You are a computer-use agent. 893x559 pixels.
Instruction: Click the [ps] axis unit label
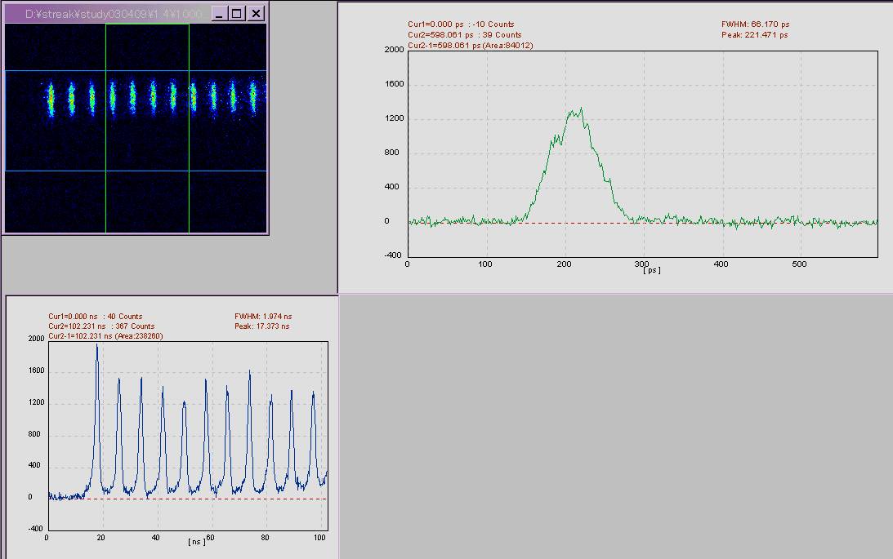(x=651, y=270)
